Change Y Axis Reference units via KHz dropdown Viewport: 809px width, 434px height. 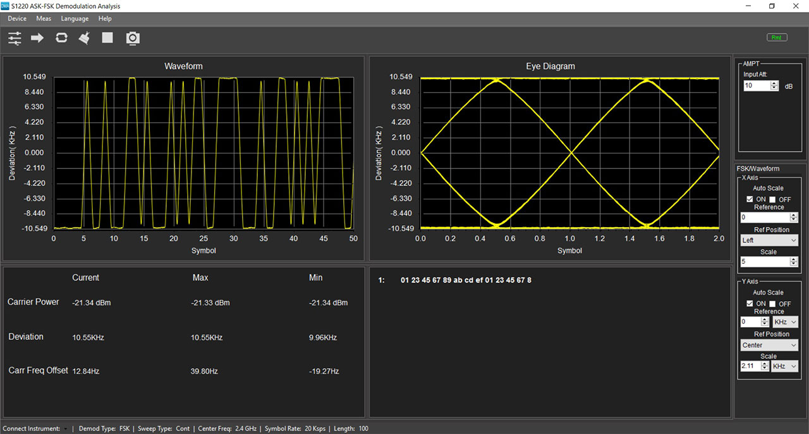click(x=784, y=321)
